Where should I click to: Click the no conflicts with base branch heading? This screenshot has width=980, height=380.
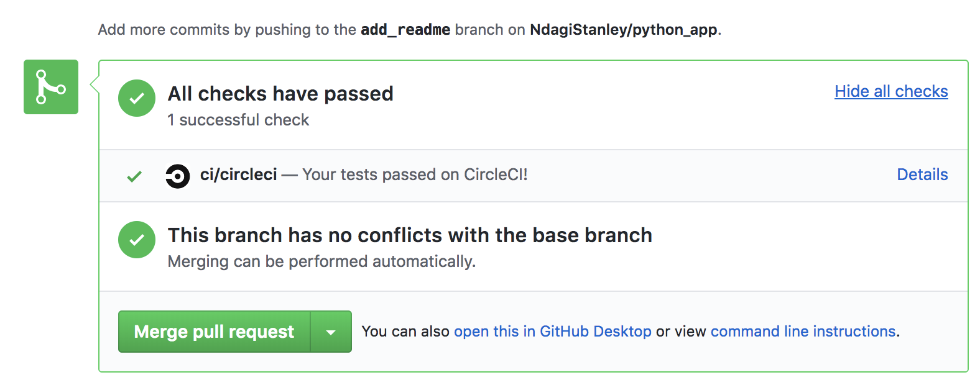[410, 235]
